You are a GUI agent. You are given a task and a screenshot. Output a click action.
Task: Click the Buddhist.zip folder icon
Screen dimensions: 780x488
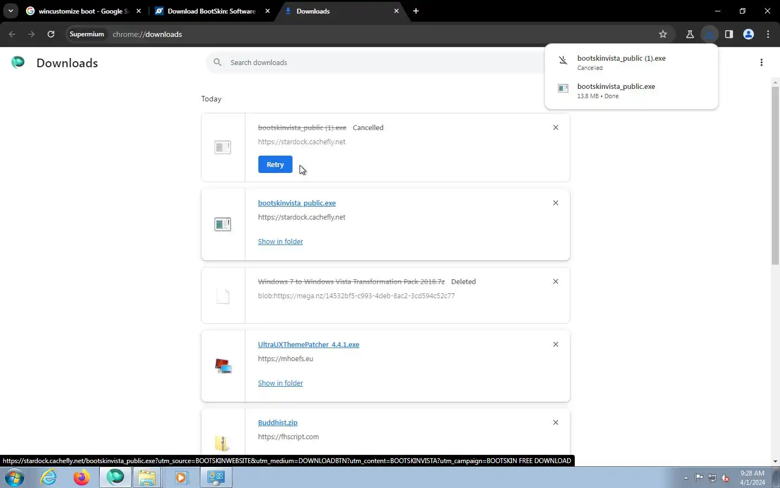pyautogui.click(x=222, y=443)
